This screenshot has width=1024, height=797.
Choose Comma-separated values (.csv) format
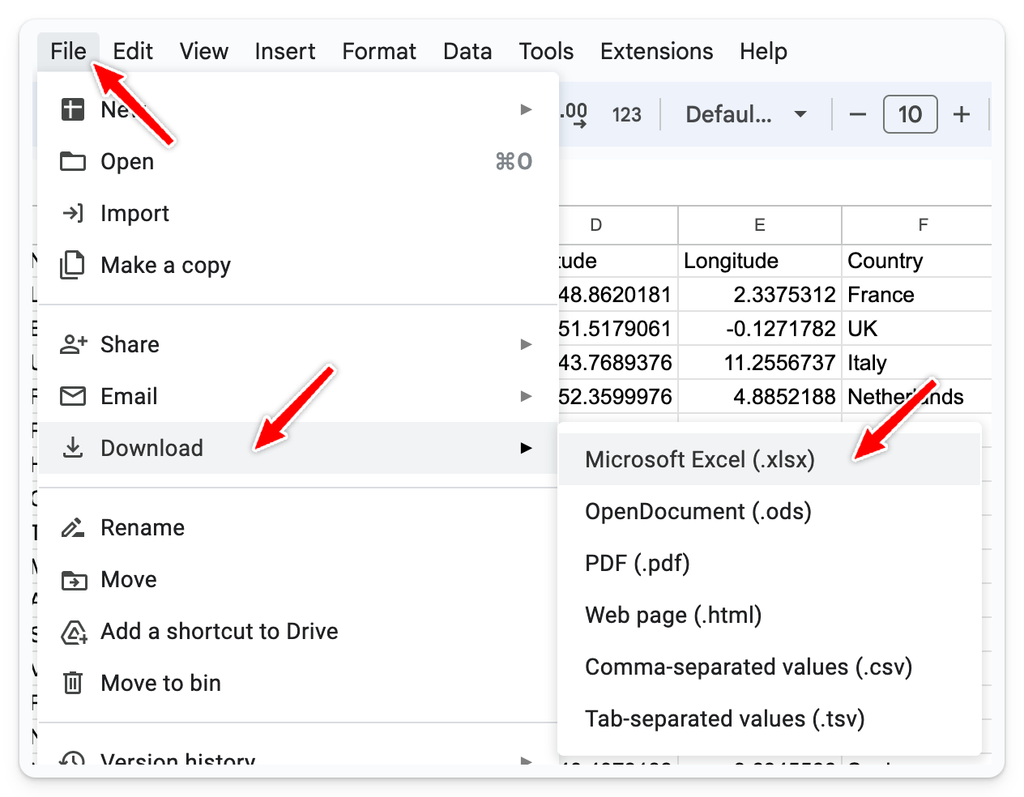(x=749, y=667)
